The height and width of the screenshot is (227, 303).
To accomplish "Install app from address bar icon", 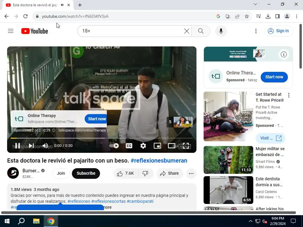I will [x=228, y=16].
